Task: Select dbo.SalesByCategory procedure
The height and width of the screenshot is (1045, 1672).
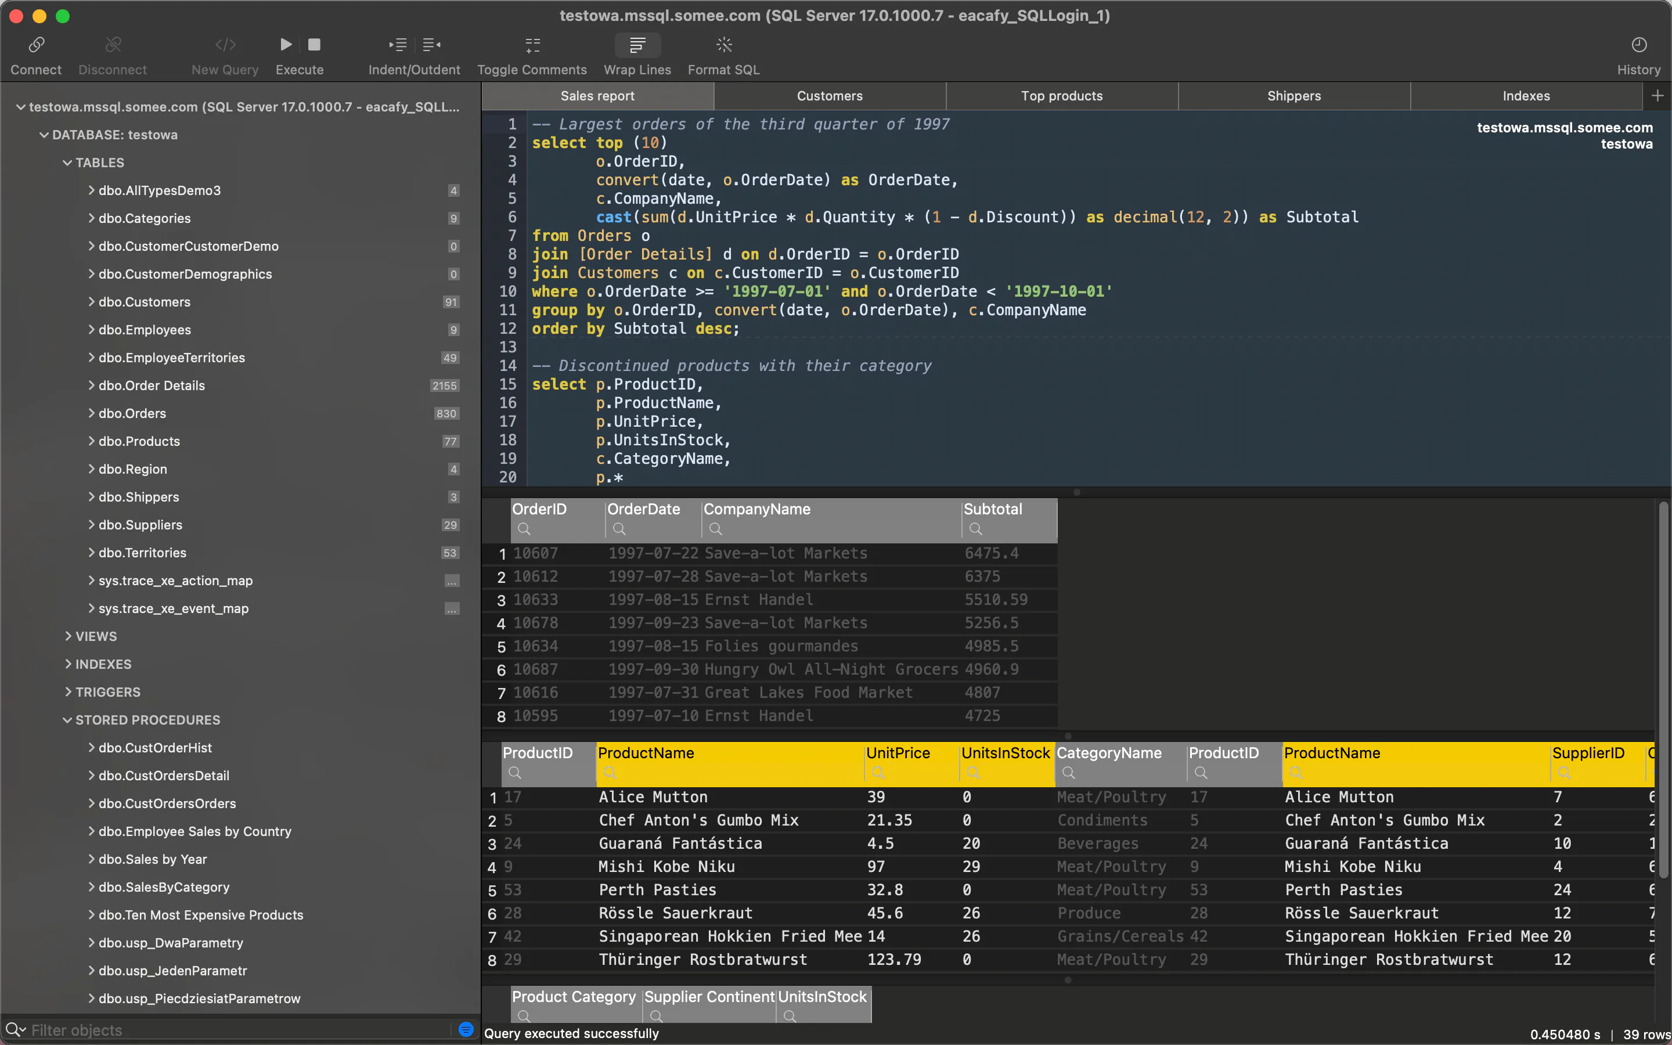Action: tap(164, 887)
